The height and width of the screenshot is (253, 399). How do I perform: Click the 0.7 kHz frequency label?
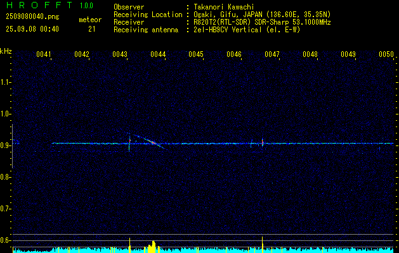point(5,209)
